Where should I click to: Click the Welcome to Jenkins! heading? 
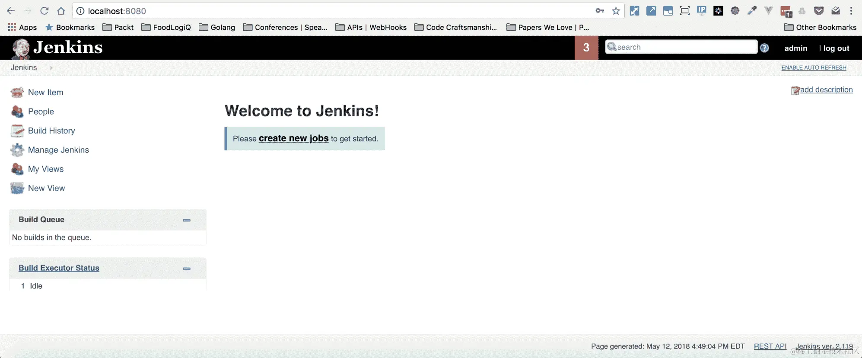click(x=302, y=111)
